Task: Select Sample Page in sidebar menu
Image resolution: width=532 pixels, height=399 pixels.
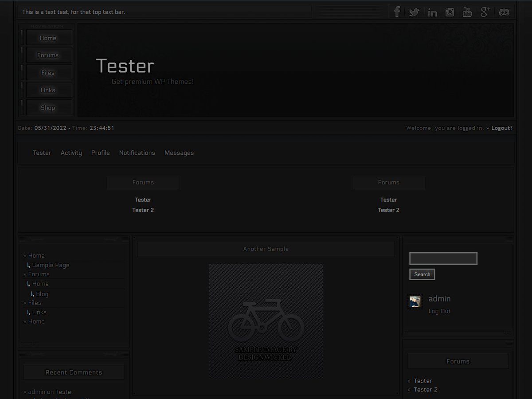Action: tap(51, 265)
